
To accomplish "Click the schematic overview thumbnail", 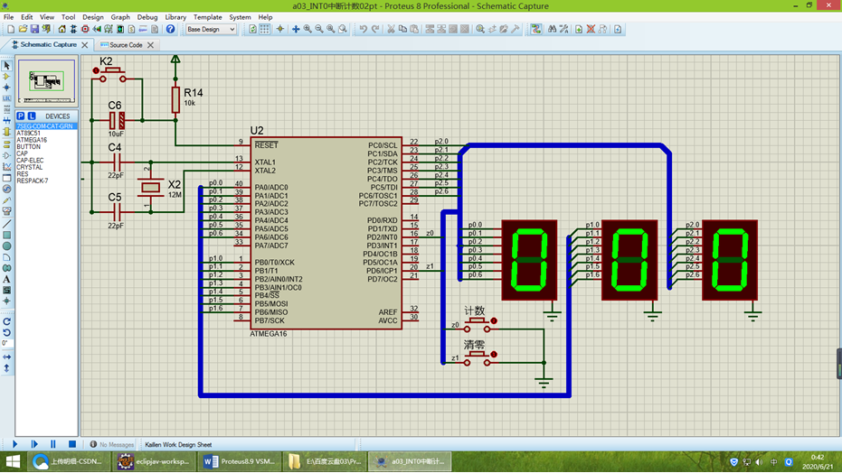I will pos(47,81).
